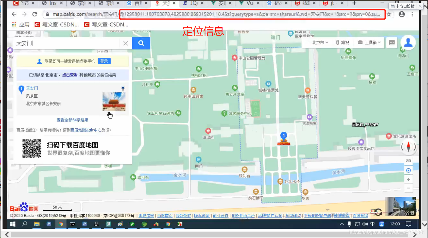Open 百度地图投诉中心 feedback link

coord(86,130)
